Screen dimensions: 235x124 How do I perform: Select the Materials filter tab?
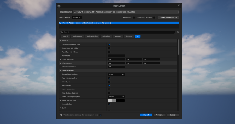point(118,36)
